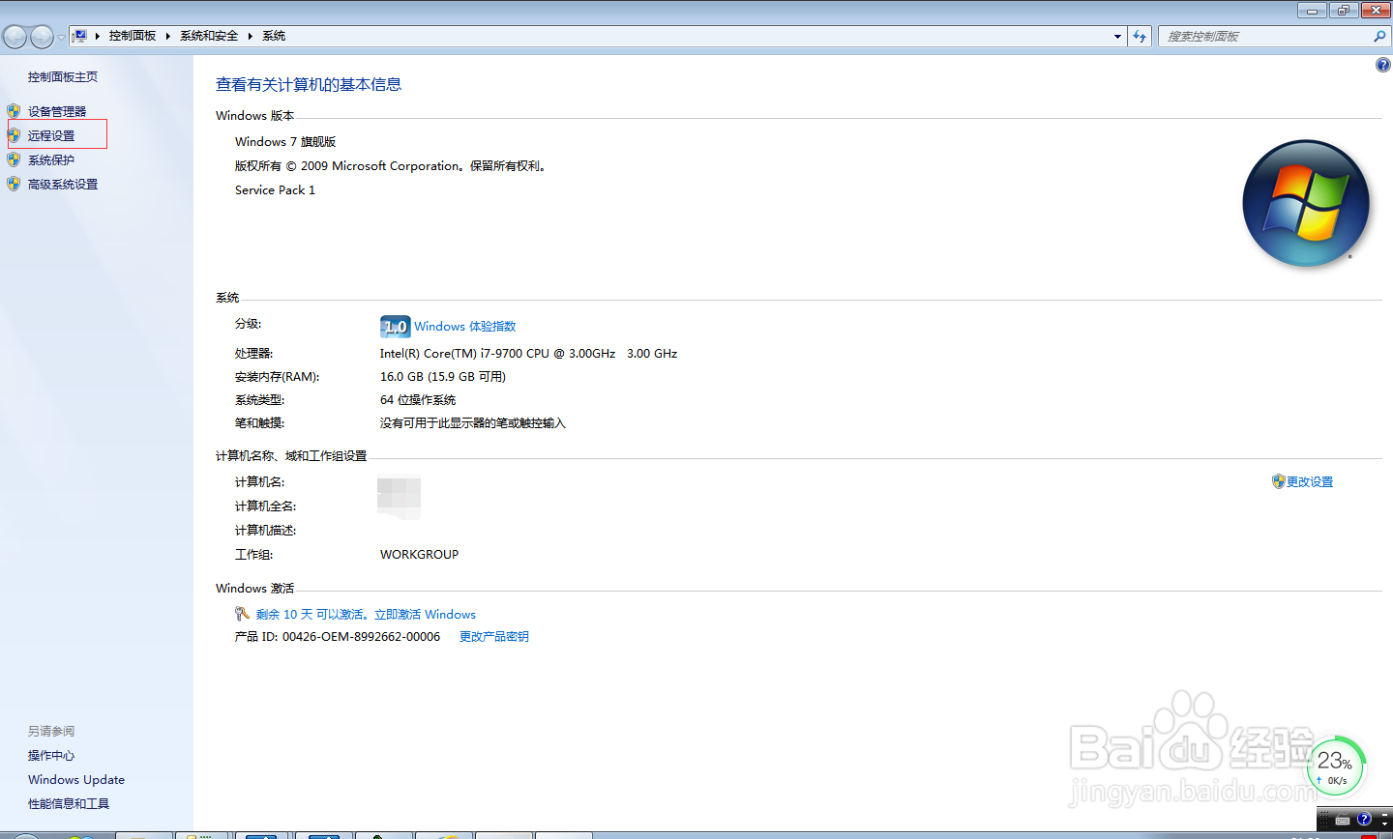Click the Windows 7 logo image
The height and width of the screenshot is (839, 1393).
click(1306, 203)
